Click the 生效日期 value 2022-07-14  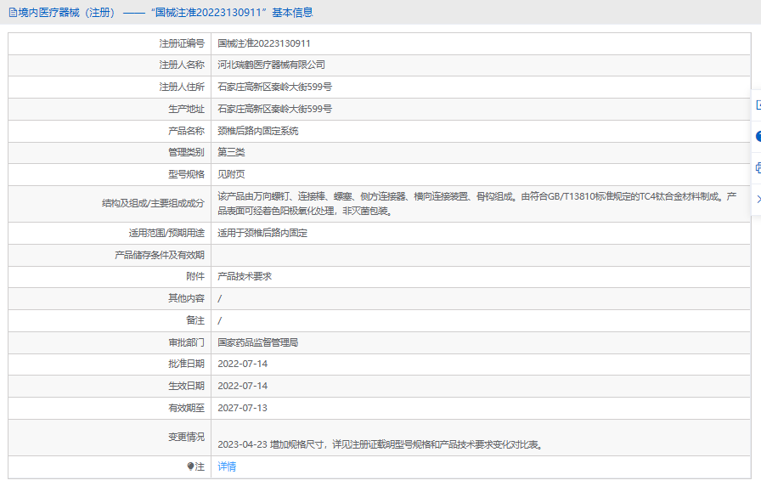[x=243, y=386]
